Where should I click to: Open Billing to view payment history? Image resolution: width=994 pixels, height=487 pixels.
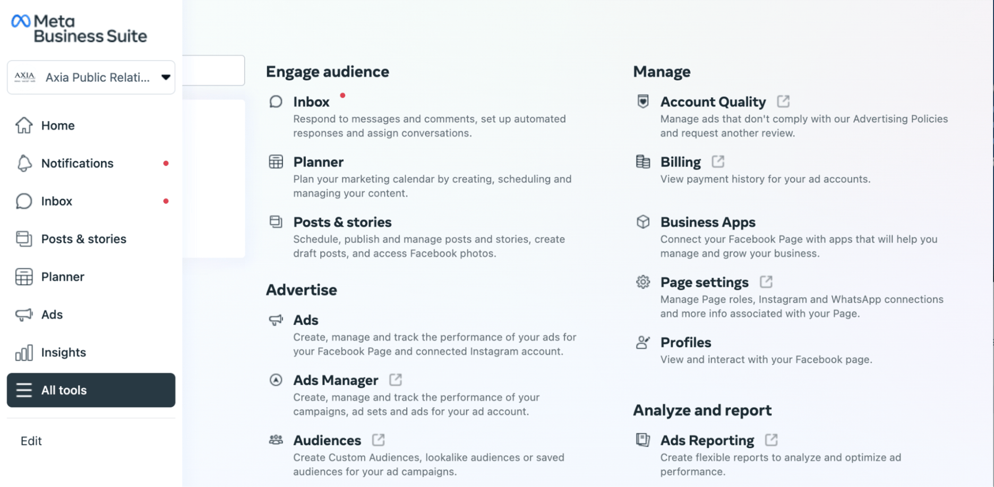pyautogui.click(x=680, y=161)
